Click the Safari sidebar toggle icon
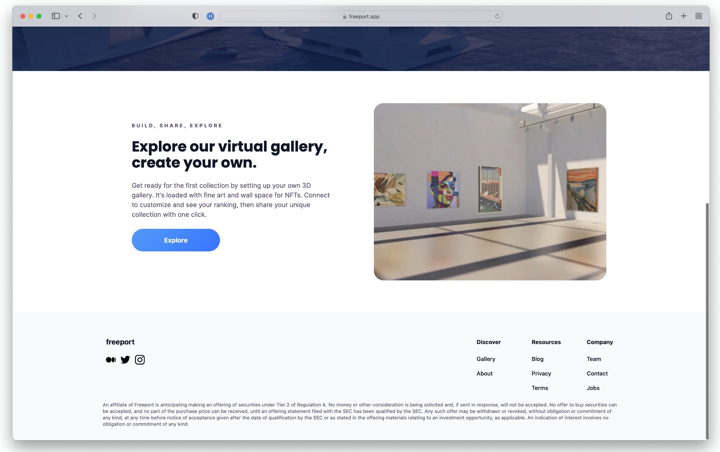This screenshot has height=452, width=720. [56, 16]
